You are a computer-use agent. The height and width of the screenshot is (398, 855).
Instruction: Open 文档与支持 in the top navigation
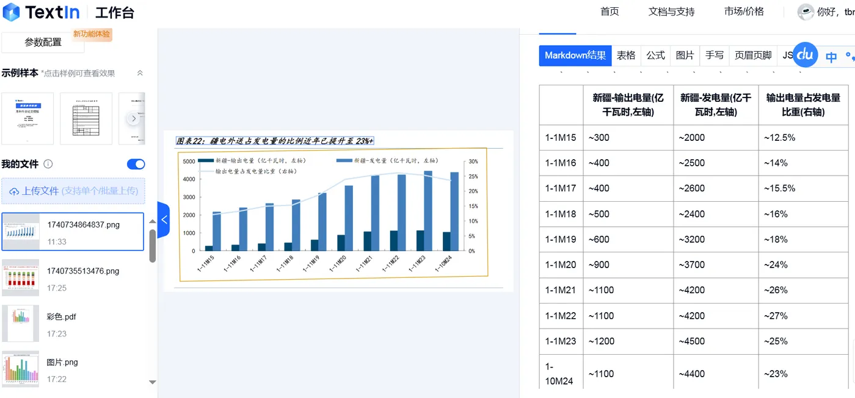671,12
